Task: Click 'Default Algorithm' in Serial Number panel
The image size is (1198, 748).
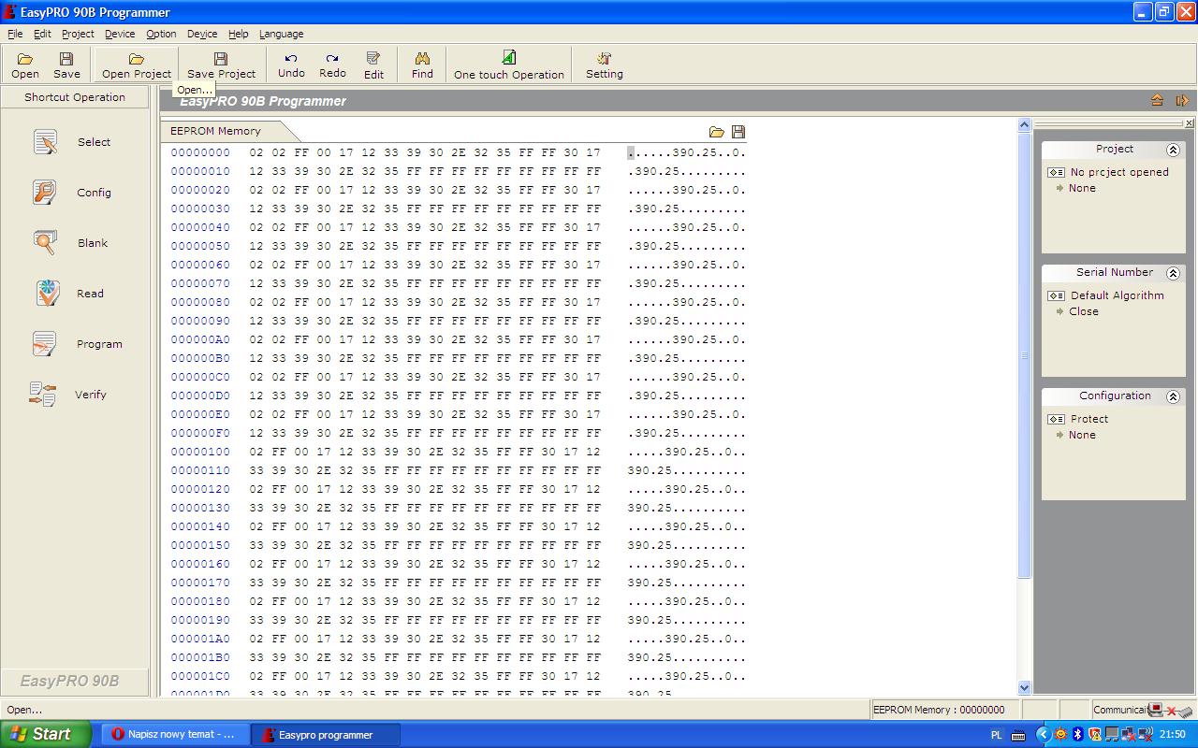Action: (1118, 295)
